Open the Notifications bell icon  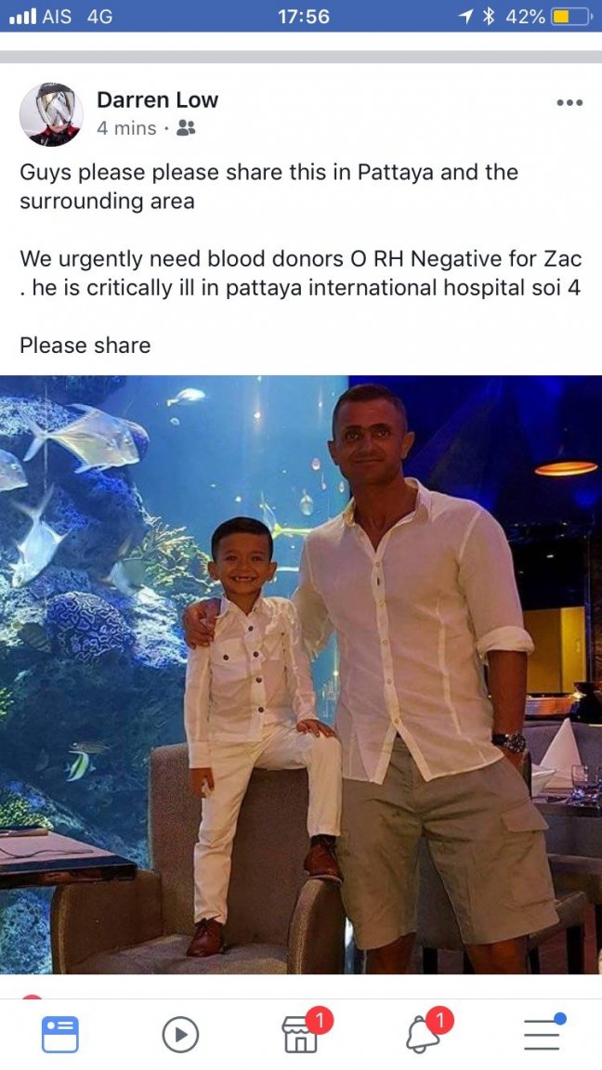[424, 1033]
